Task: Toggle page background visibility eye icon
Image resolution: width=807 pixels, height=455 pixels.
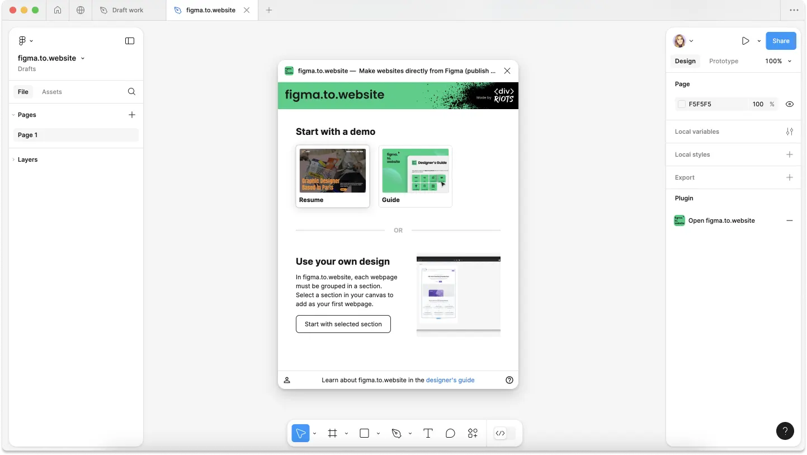Action: click(x=790, y=104)
